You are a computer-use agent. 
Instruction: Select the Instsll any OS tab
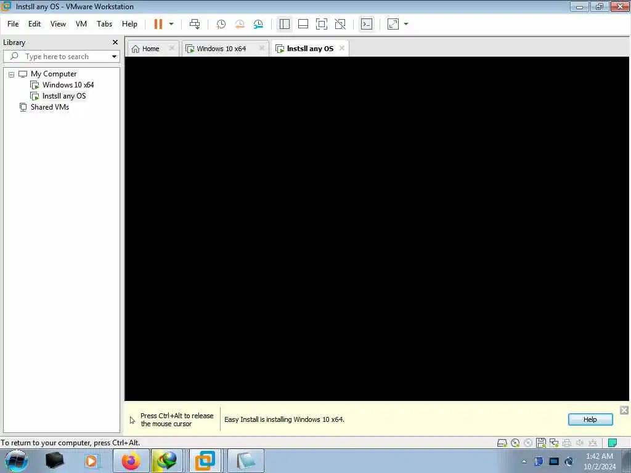point(310,49)
